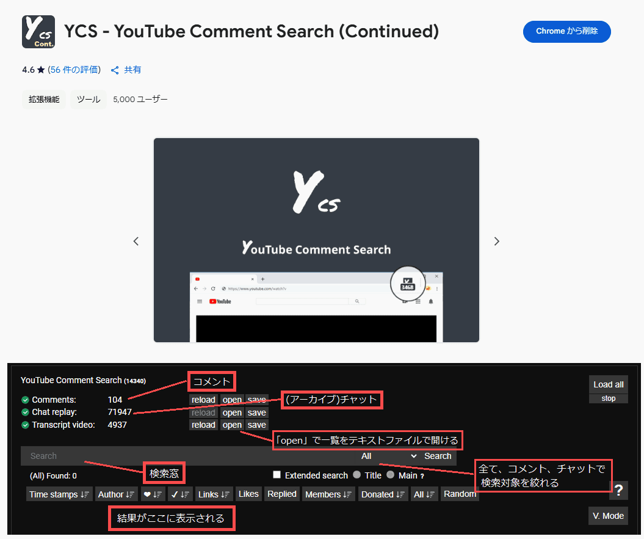644x539 pixels.
Task: Click the Load all button
Action: coord(608,384)
